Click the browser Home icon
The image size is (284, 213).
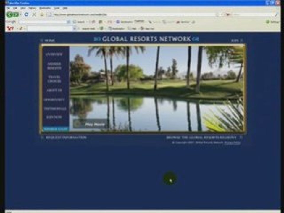pos(42,14)
